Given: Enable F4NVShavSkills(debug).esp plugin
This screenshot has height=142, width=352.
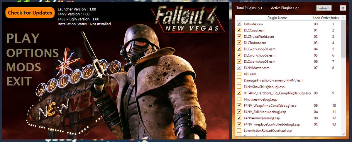Looking at the screenshot, I should [x=239, y=87].
